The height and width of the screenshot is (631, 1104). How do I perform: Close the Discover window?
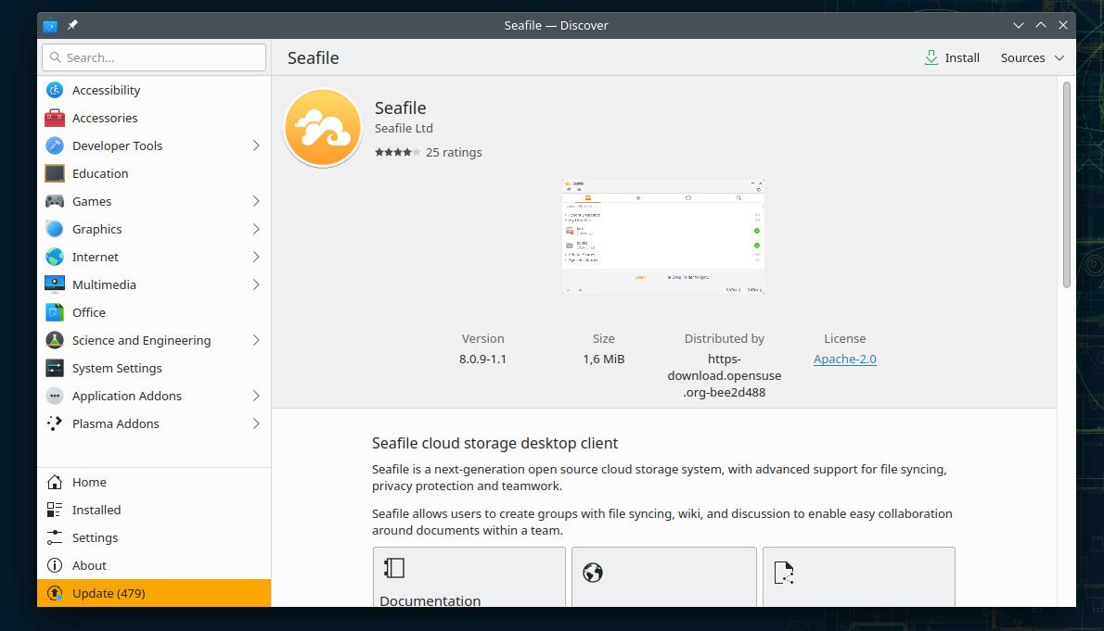coord(1063,25)
